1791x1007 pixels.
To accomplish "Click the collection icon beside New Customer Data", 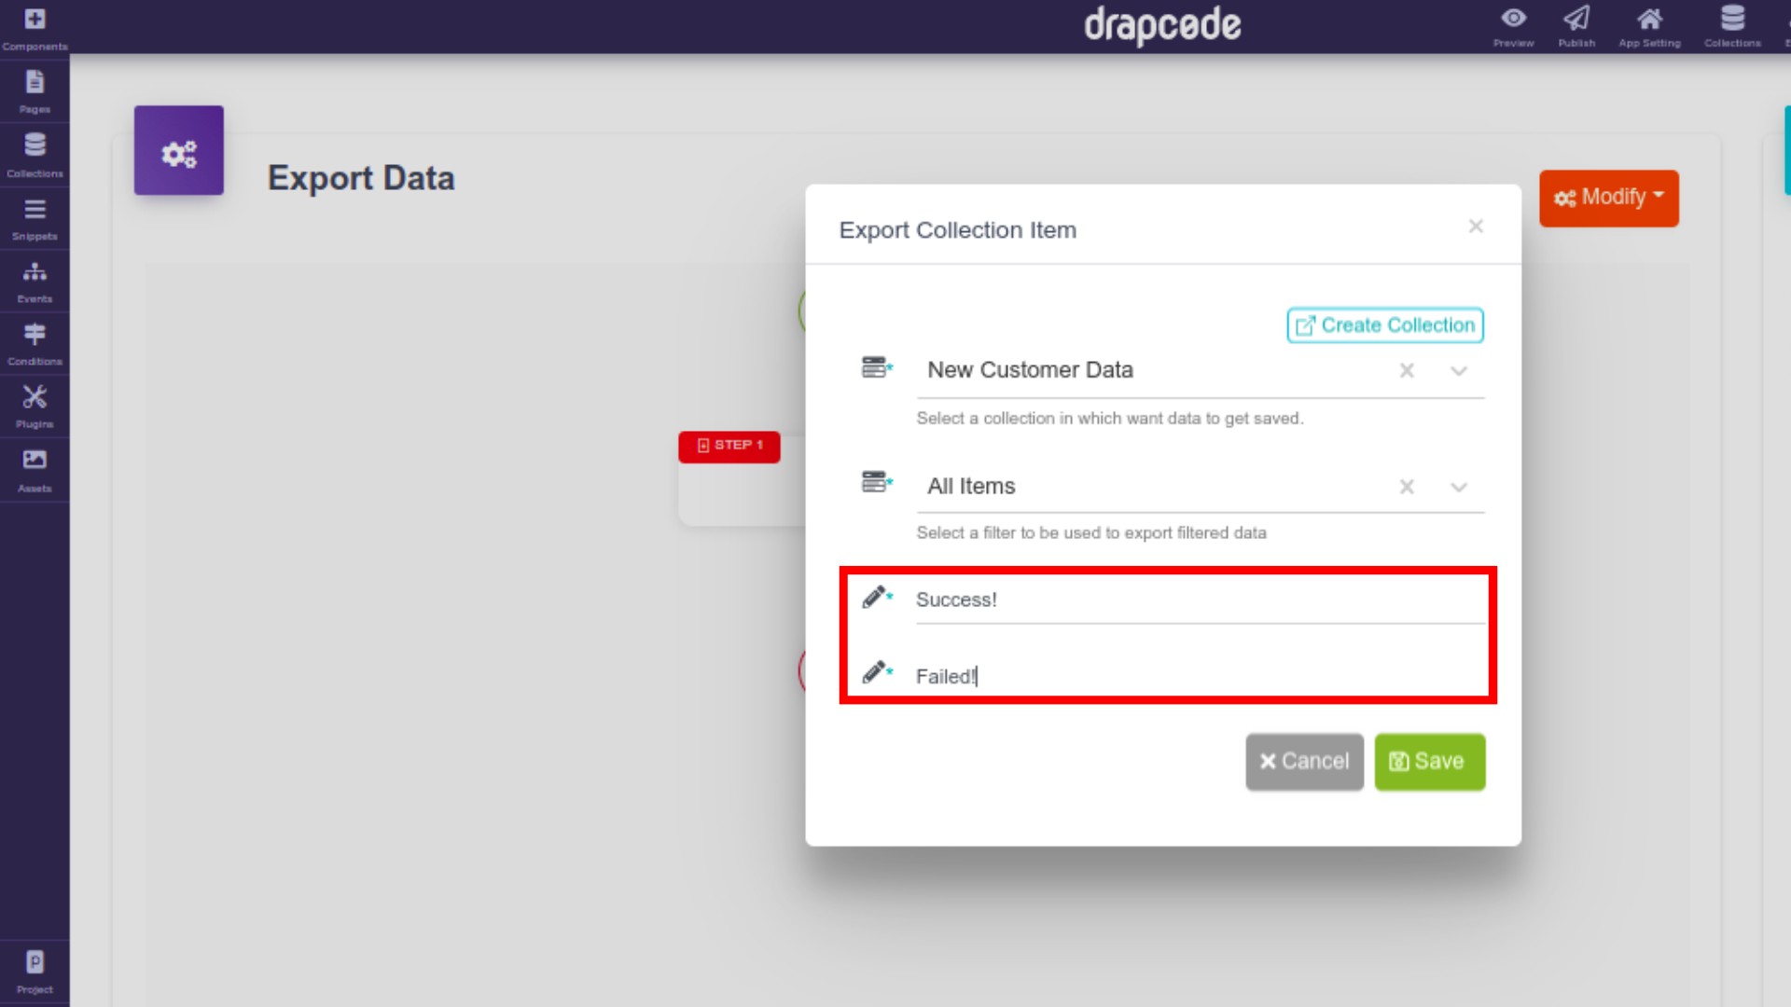I will (x=877, y=367).
